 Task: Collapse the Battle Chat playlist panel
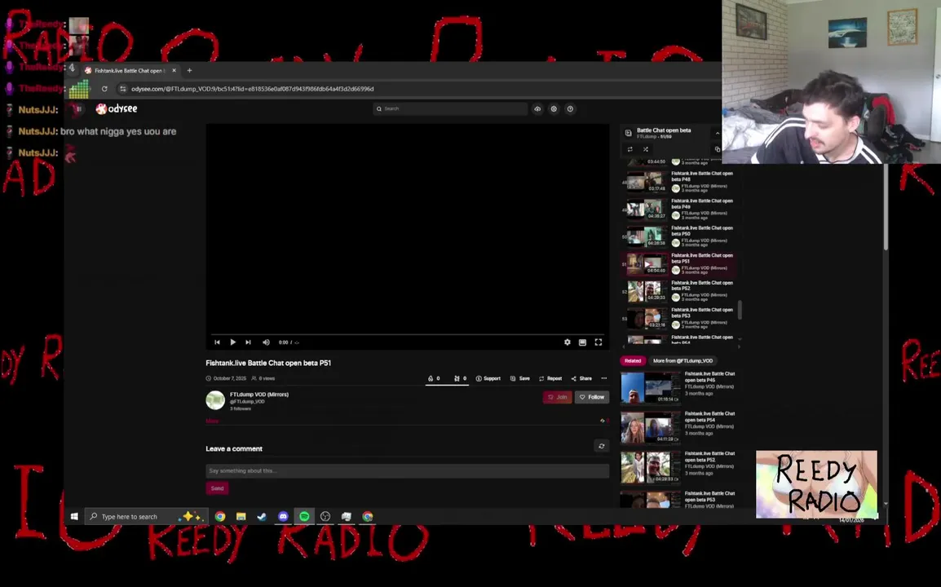coord(717,133)
